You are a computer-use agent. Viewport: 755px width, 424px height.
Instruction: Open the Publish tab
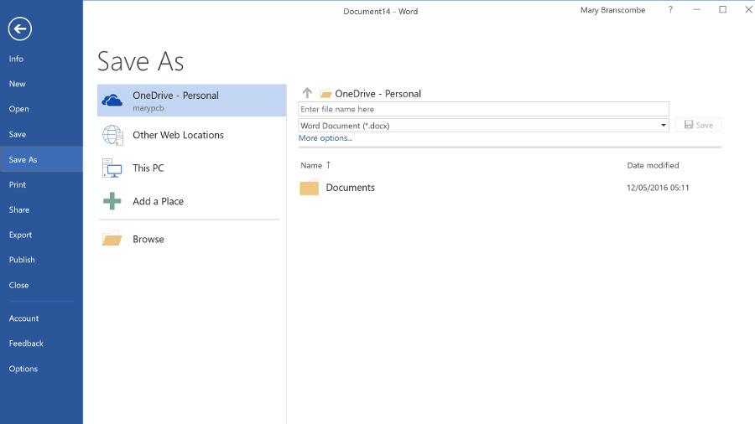coord(41,260)
